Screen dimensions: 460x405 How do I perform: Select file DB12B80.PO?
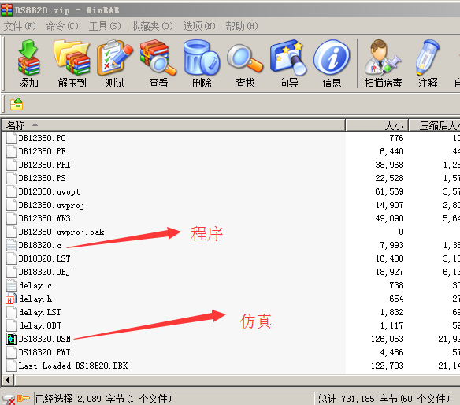tap(42, 138)
